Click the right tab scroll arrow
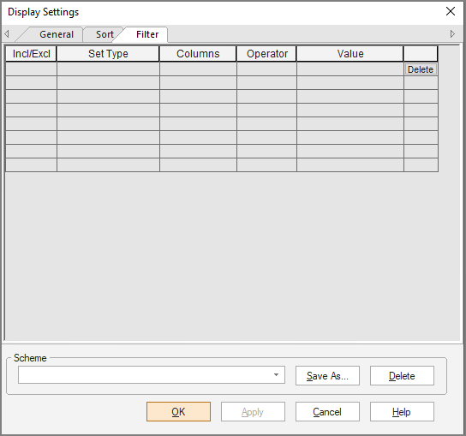 tap(452, 34)
